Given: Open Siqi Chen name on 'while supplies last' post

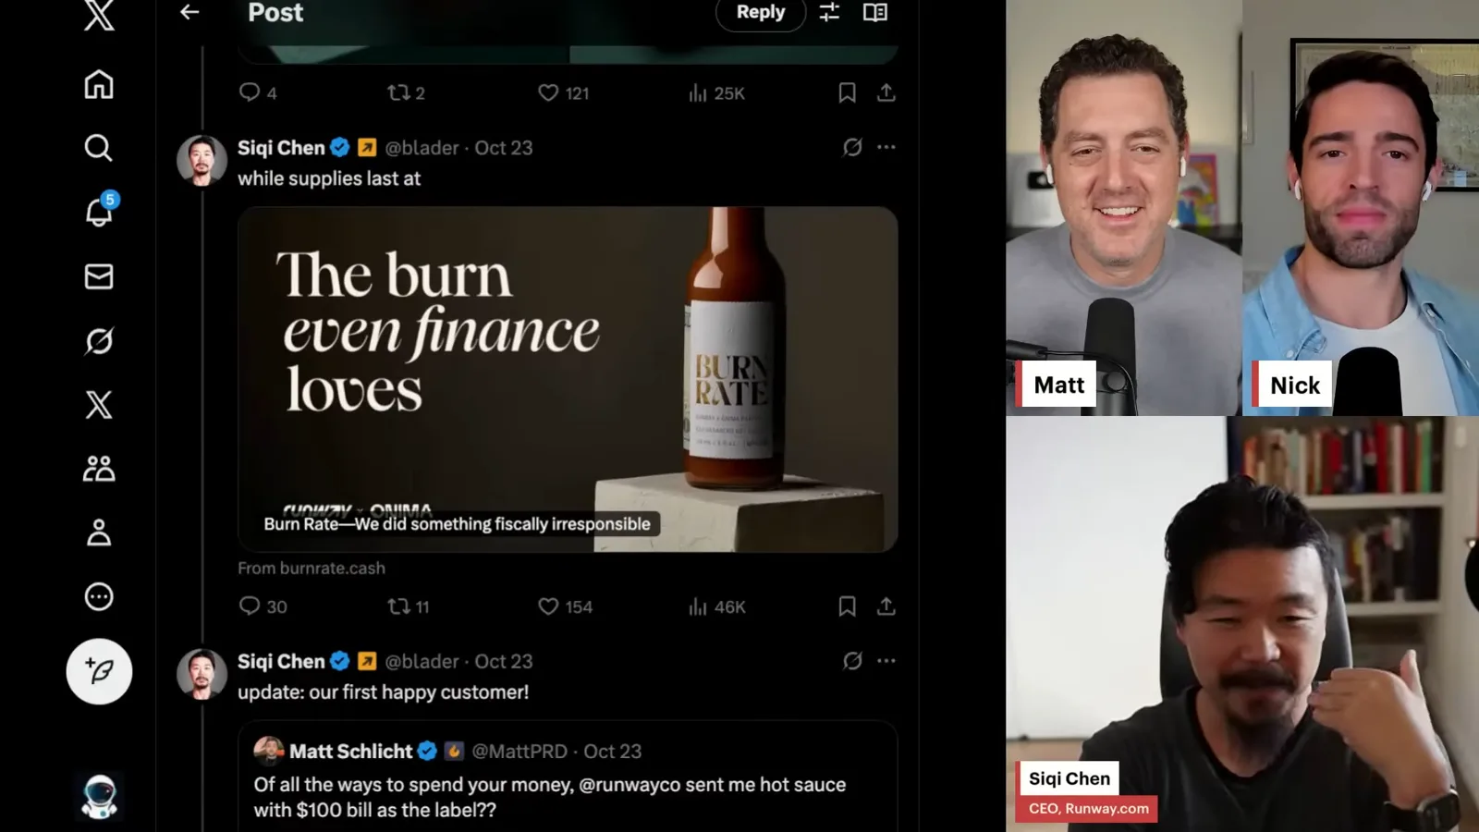Looking at the screenshot, I should click(281, 147).
